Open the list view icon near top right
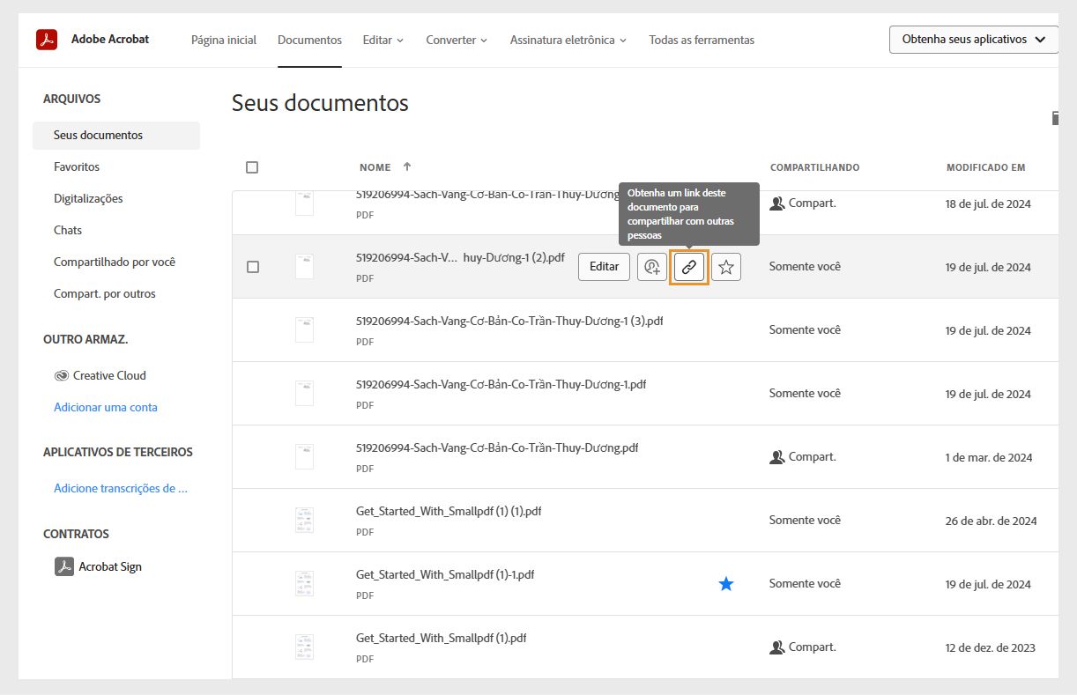 click(1055, 117)
